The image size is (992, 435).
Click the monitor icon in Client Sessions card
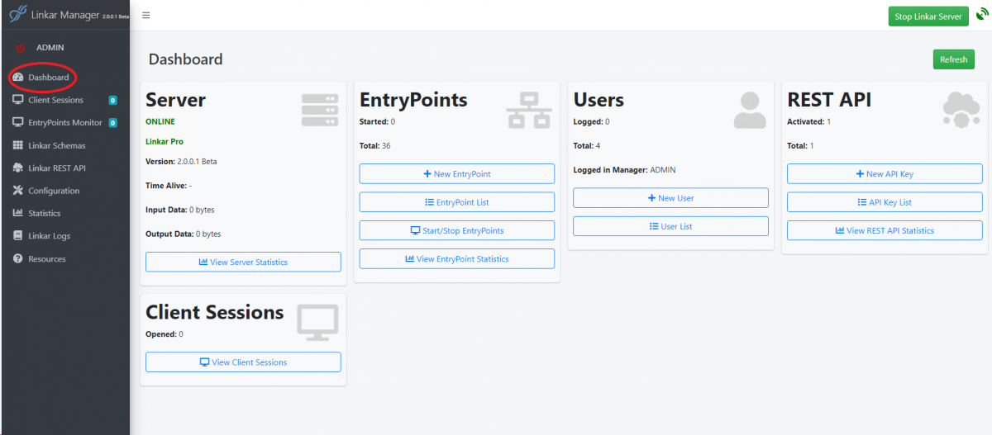(318, 322)
